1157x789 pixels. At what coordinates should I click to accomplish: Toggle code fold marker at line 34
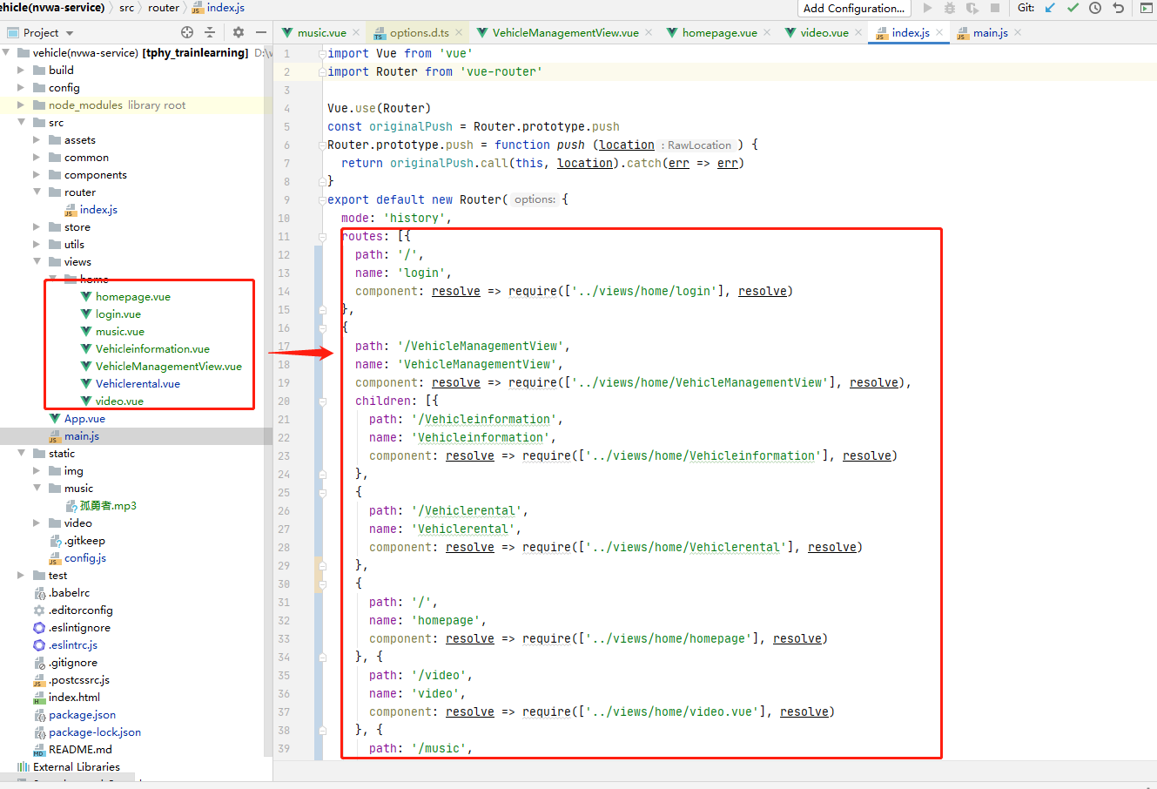[322, 657]
